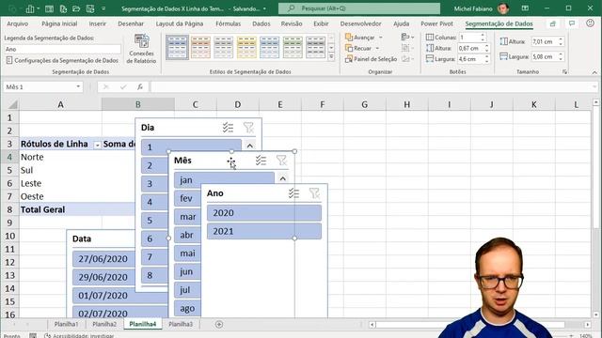Open the Avançar dropdown arrow
Viewport: 602px width, 338px height.
[x=381, y=38]
